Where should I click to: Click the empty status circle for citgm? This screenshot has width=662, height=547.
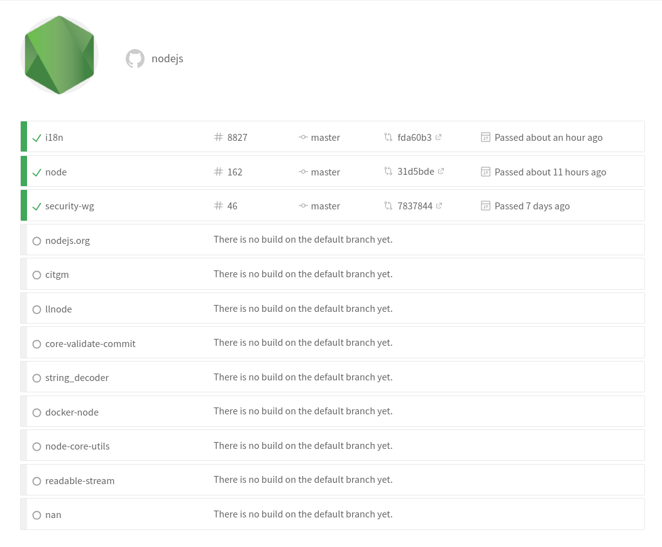point(36,275)
